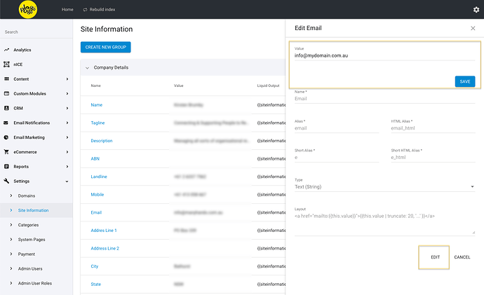Click the eCommerce cart icon
Screen dimensions: 484x295
[6, 151]
